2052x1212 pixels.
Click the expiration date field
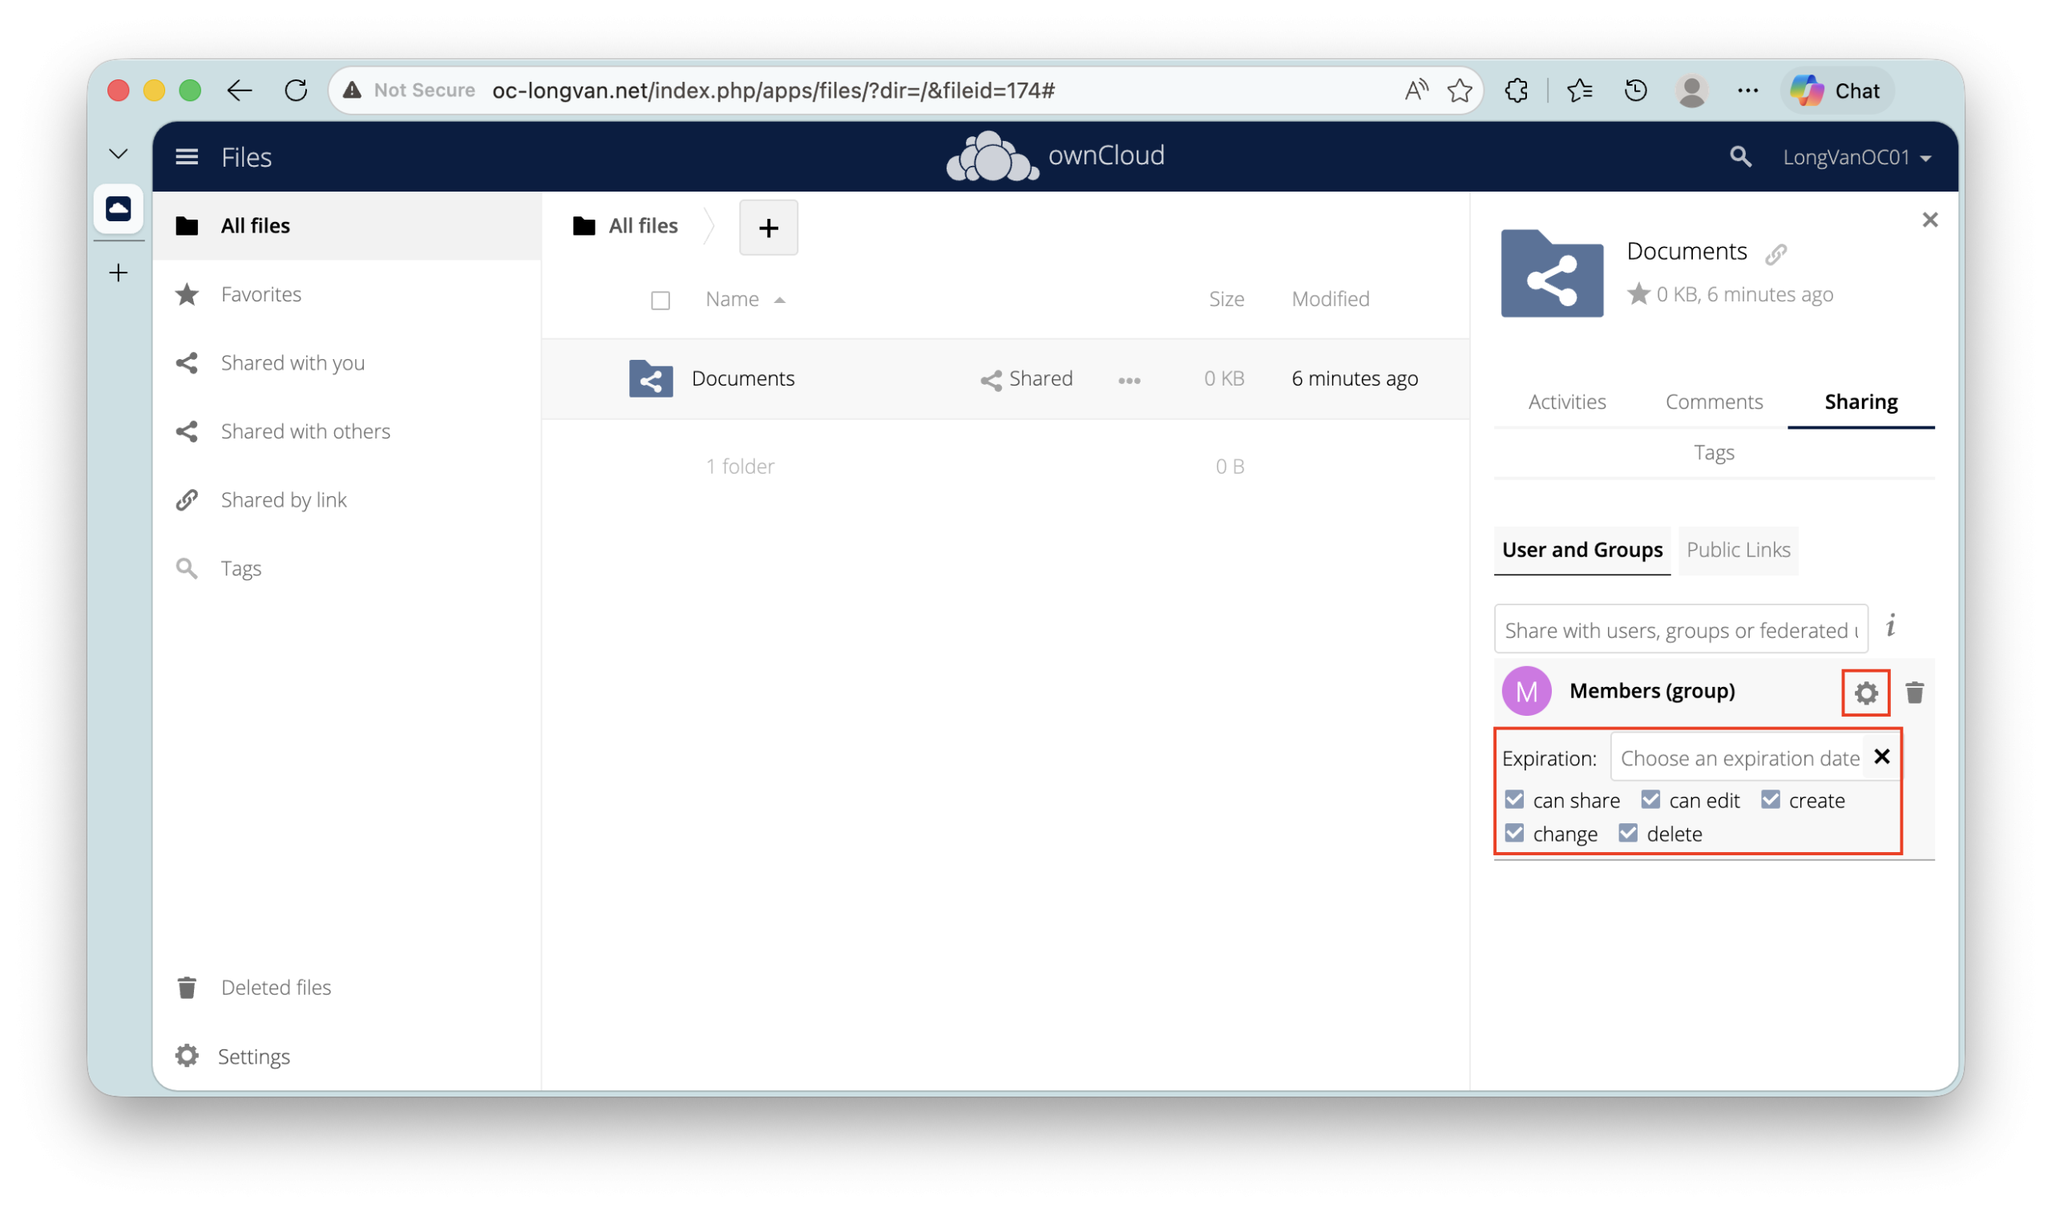pyautogui.click(x=1738, y=758)
